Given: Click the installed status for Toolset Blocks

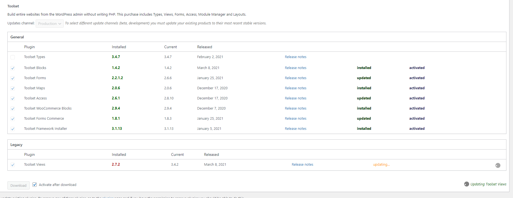Looking at the screenshot, I should tap(364, 68).
